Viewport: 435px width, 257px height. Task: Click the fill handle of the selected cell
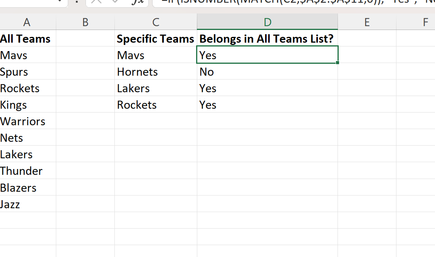click(338, 63)
